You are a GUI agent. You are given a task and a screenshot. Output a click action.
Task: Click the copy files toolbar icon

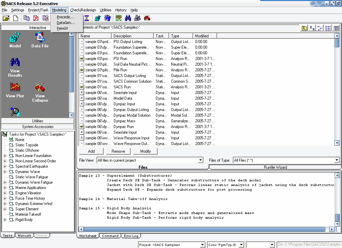27,18
